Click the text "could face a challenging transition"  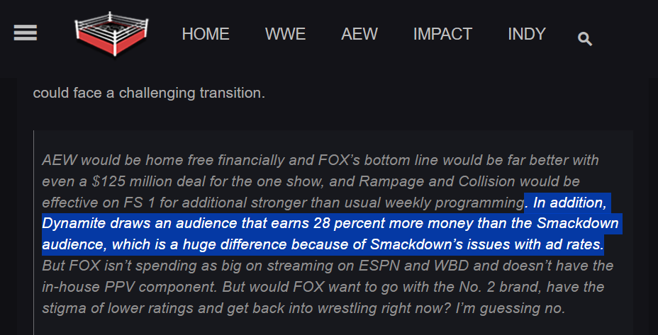[x=149, y=93]
